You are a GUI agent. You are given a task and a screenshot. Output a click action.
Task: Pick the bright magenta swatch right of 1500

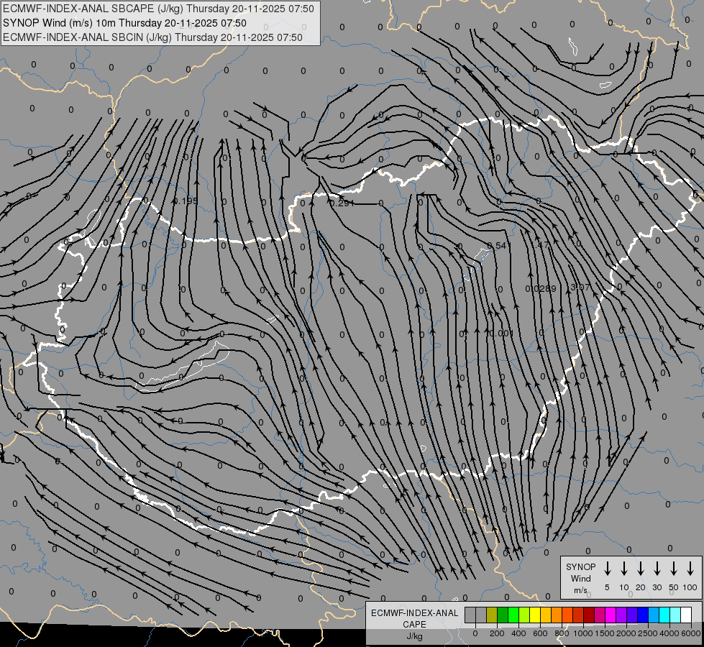click(611, 615)
